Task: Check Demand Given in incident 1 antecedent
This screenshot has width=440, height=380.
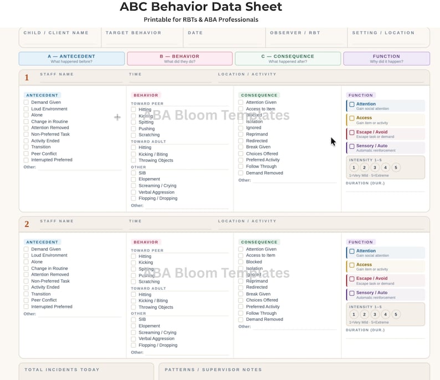Action: click(x=26, y=102)
